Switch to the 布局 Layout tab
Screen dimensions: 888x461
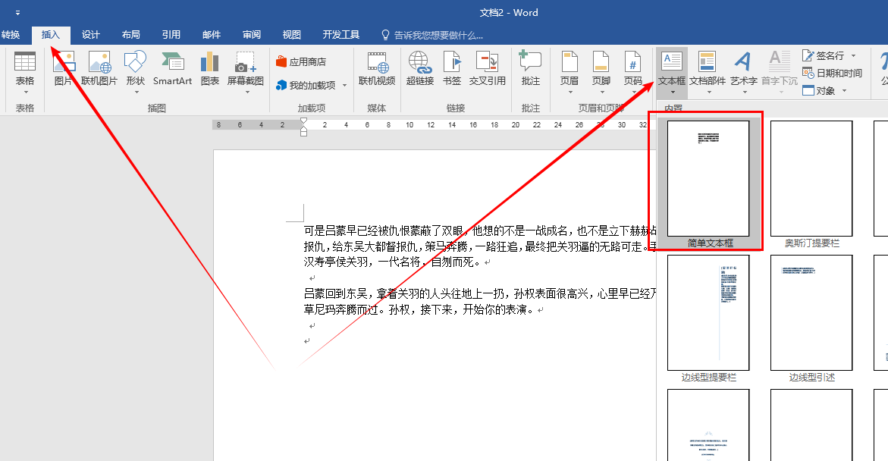click(131, 35)
